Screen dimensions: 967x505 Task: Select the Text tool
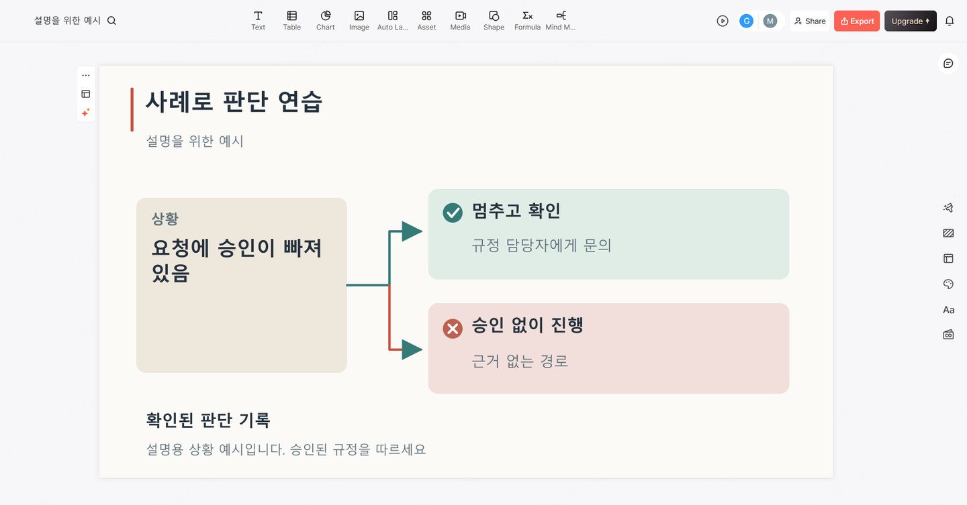258,21
